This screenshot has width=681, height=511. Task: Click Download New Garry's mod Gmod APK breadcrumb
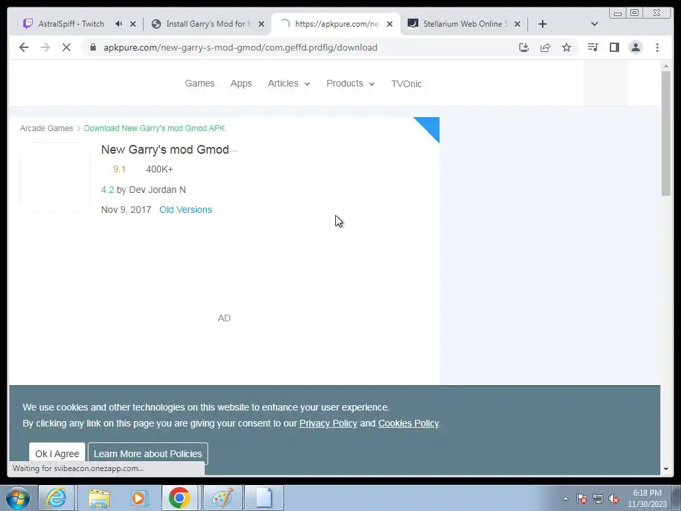coord(154,128)
